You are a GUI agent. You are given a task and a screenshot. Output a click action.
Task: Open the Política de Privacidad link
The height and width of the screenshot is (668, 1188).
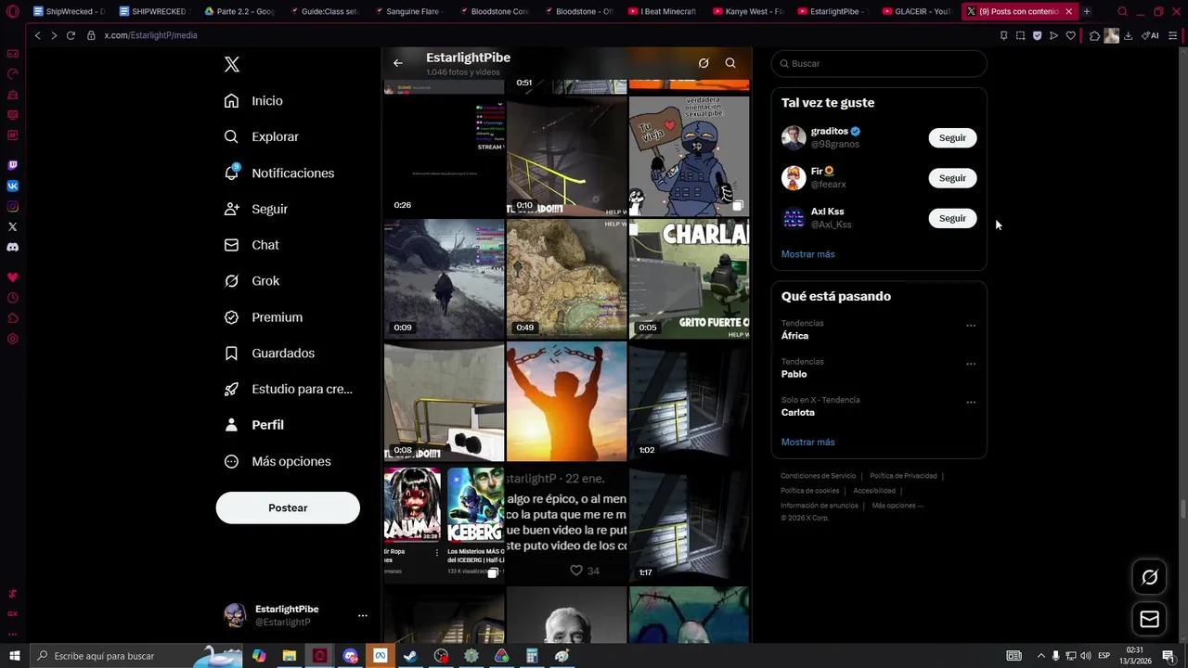(903, 476)
